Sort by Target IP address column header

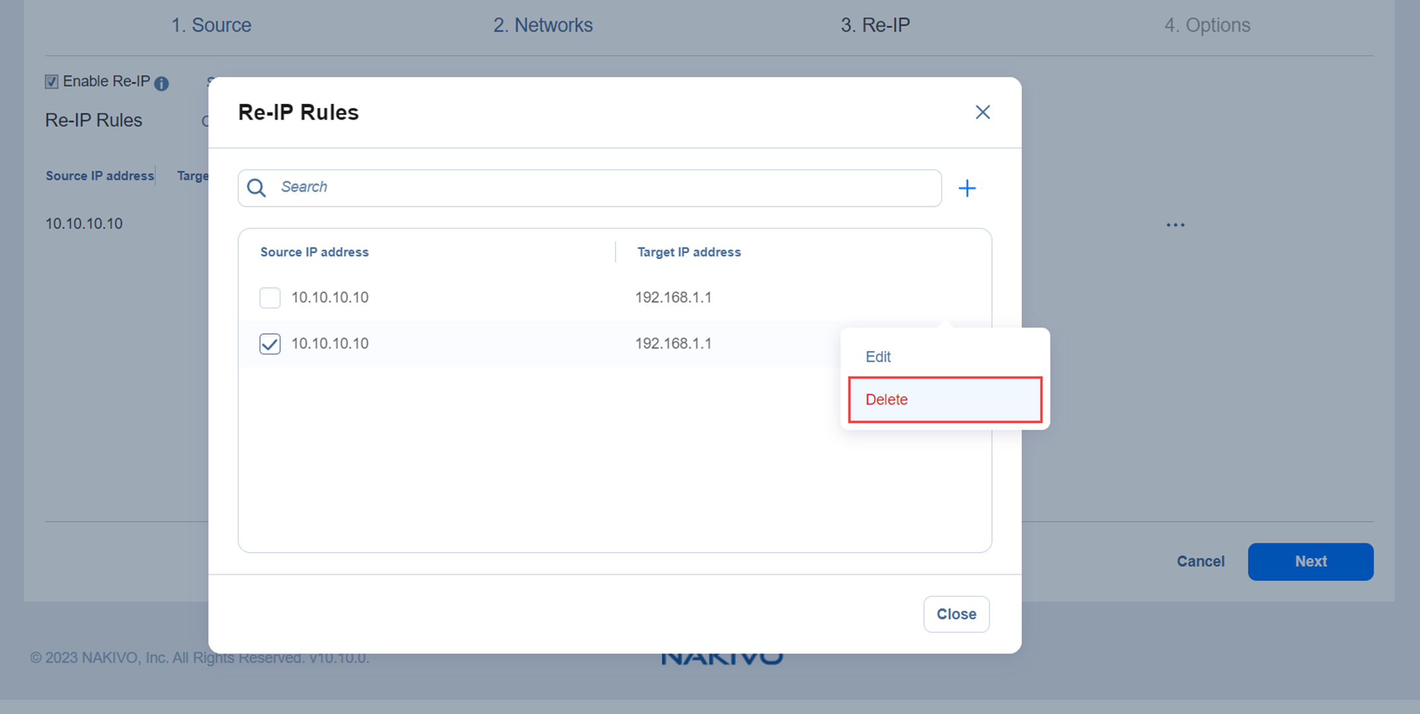(689, 252)
